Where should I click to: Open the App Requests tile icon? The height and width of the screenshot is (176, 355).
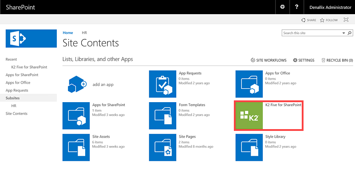point(162,84)
